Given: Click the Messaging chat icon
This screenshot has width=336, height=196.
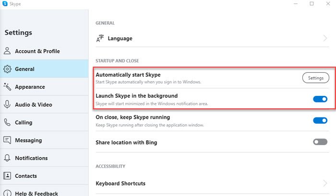Looking at the screenshot, I should [7, 140].
